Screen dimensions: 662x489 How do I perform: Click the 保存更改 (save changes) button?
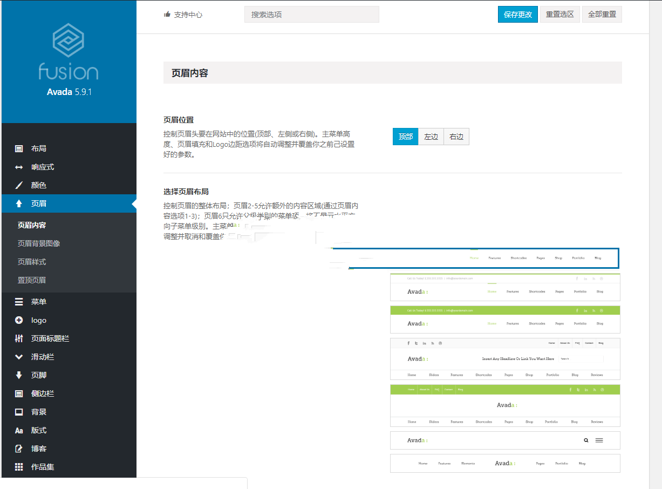(x=517, y=15)
